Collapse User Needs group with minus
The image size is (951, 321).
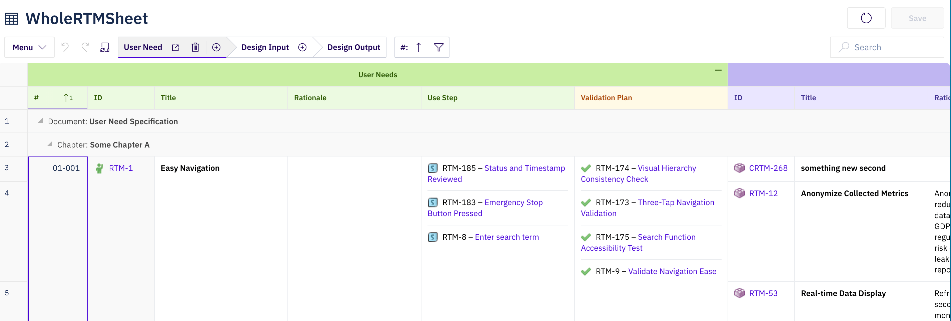coord(718,70)
